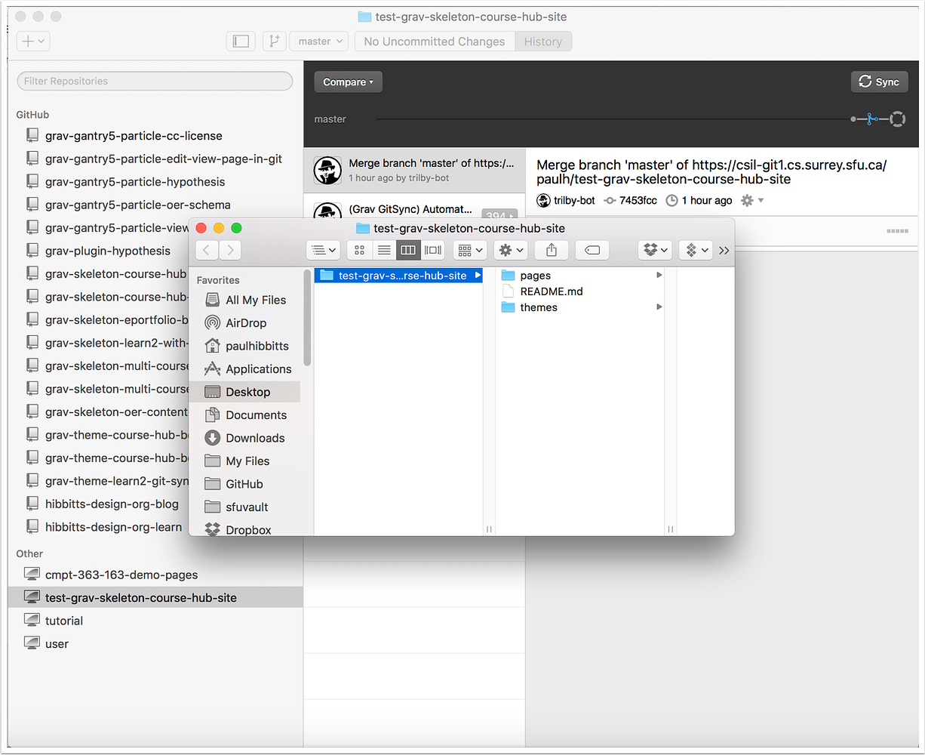Open the add repository plus icon

(32, 41)
